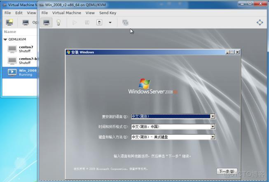The width and height of the screenshot is (269, 182).
Task: Maximize the QEMU/KVM console window
Action: (250, 4)
